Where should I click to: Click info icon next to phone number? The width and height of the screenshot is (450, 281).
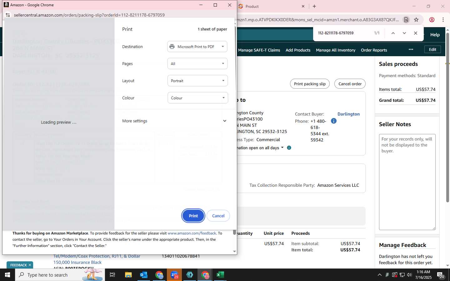click(334, 121)
